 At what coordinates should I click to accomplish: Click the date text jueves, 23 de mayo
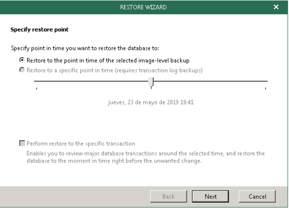[151, 102]
